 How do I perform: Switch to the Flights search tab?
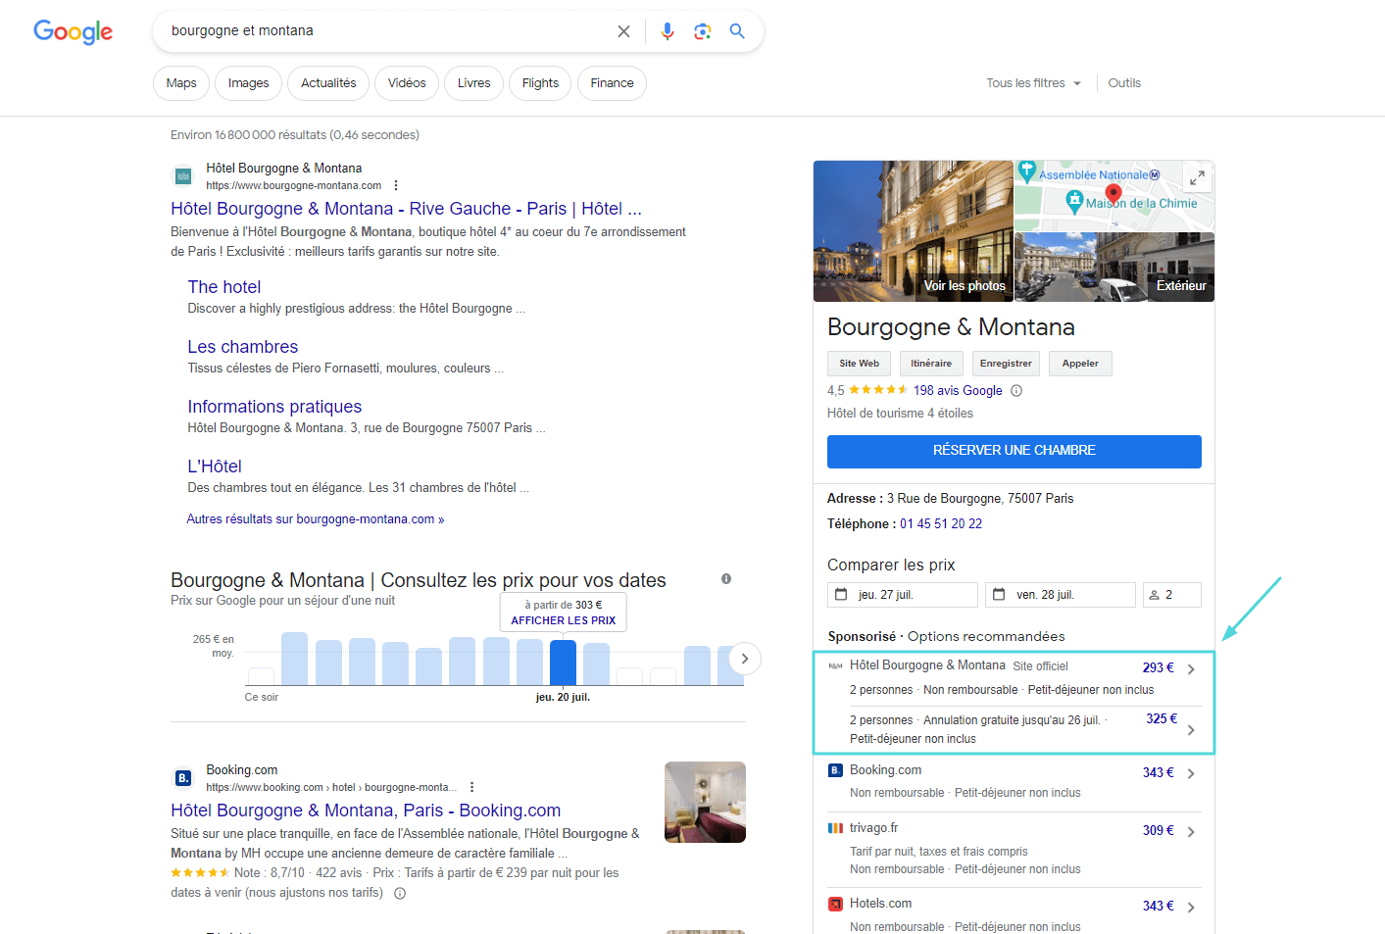coord(540,82)
